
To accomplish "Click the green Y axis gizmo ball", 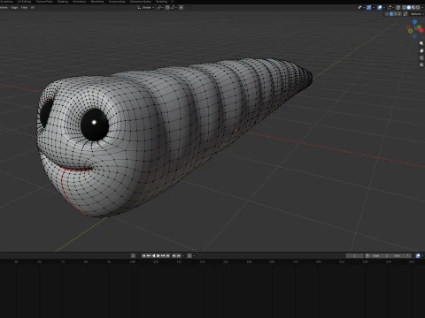I will click(419, 26).
